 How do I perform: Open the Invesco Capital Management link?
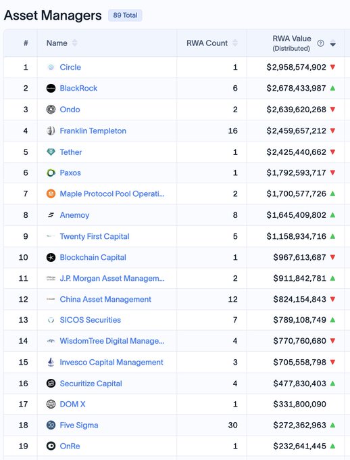[x=111, y=363]
